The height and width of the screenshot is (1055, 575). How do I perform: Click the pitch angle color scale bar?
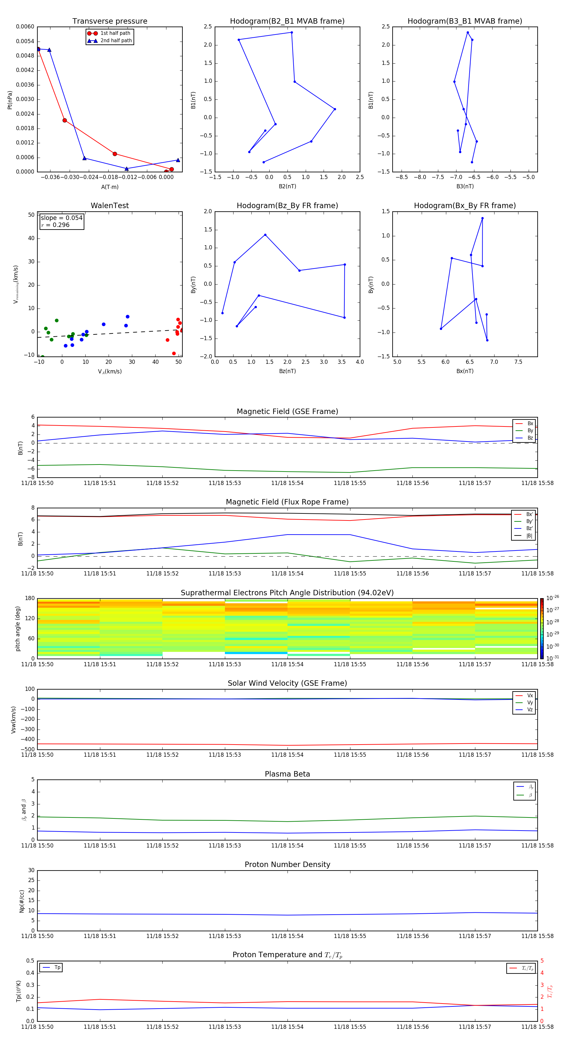tap(542, 629)
